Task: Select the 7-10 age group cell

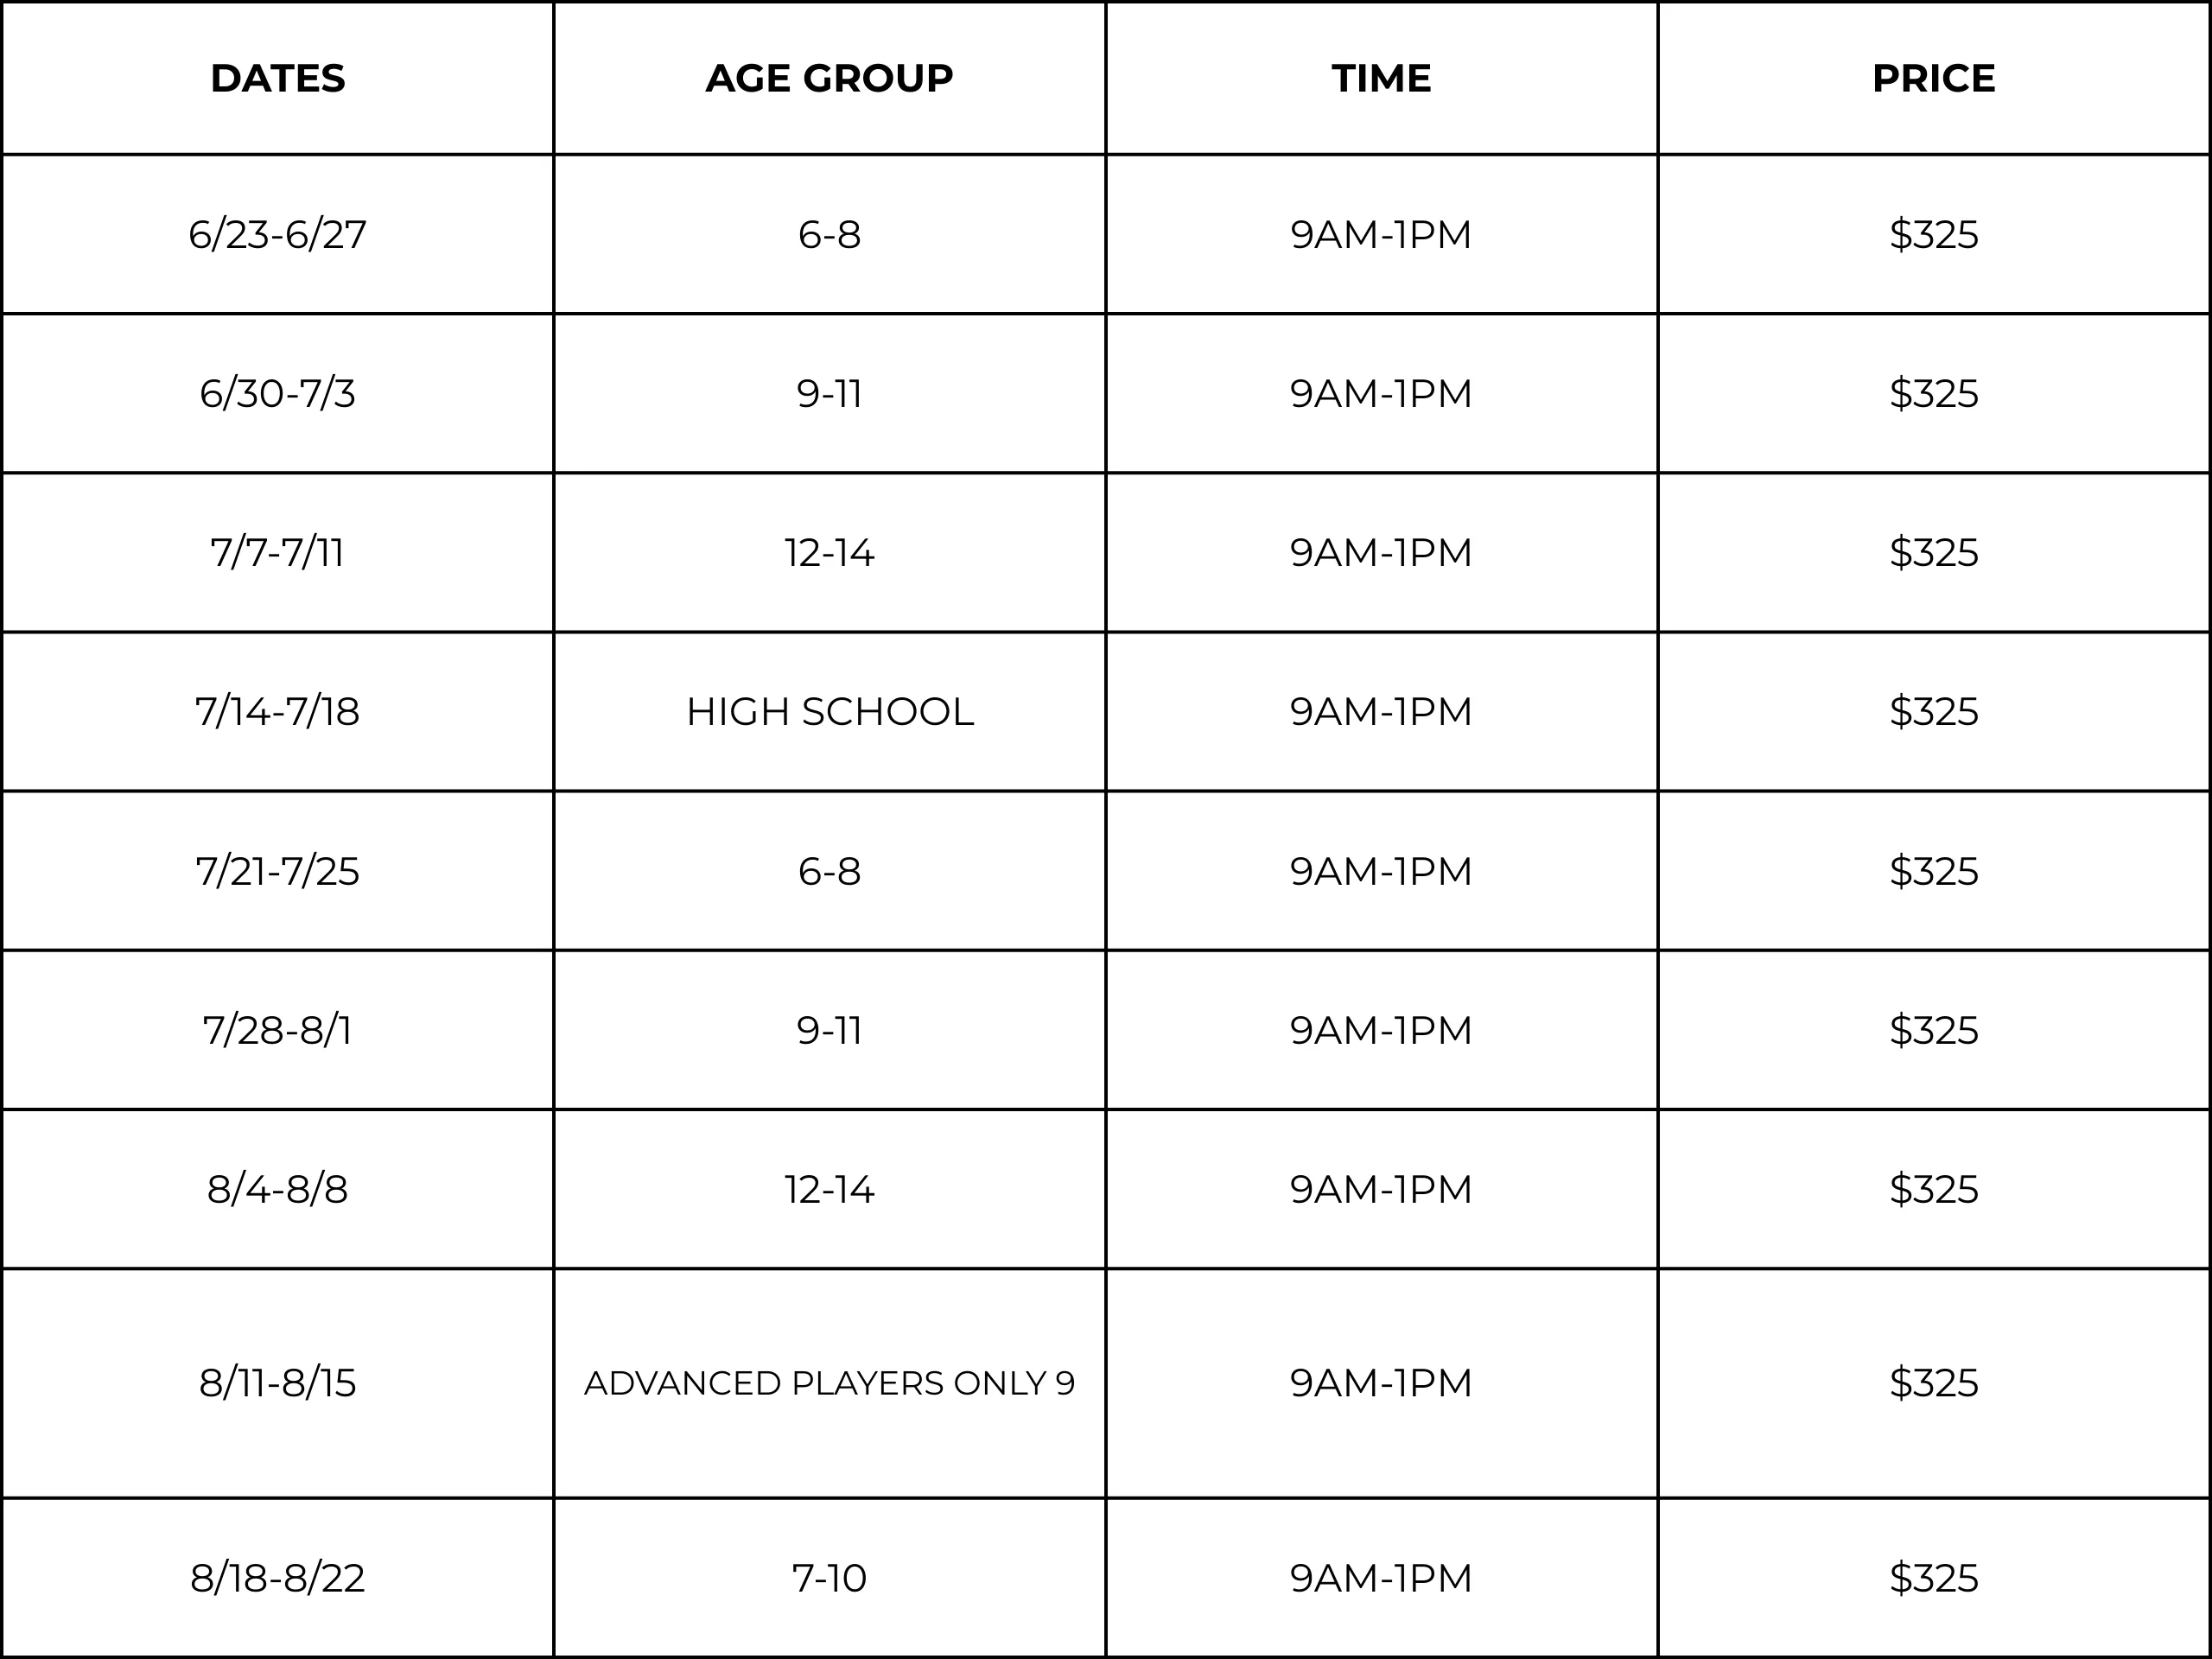Action: click(x=829, y=1578)
